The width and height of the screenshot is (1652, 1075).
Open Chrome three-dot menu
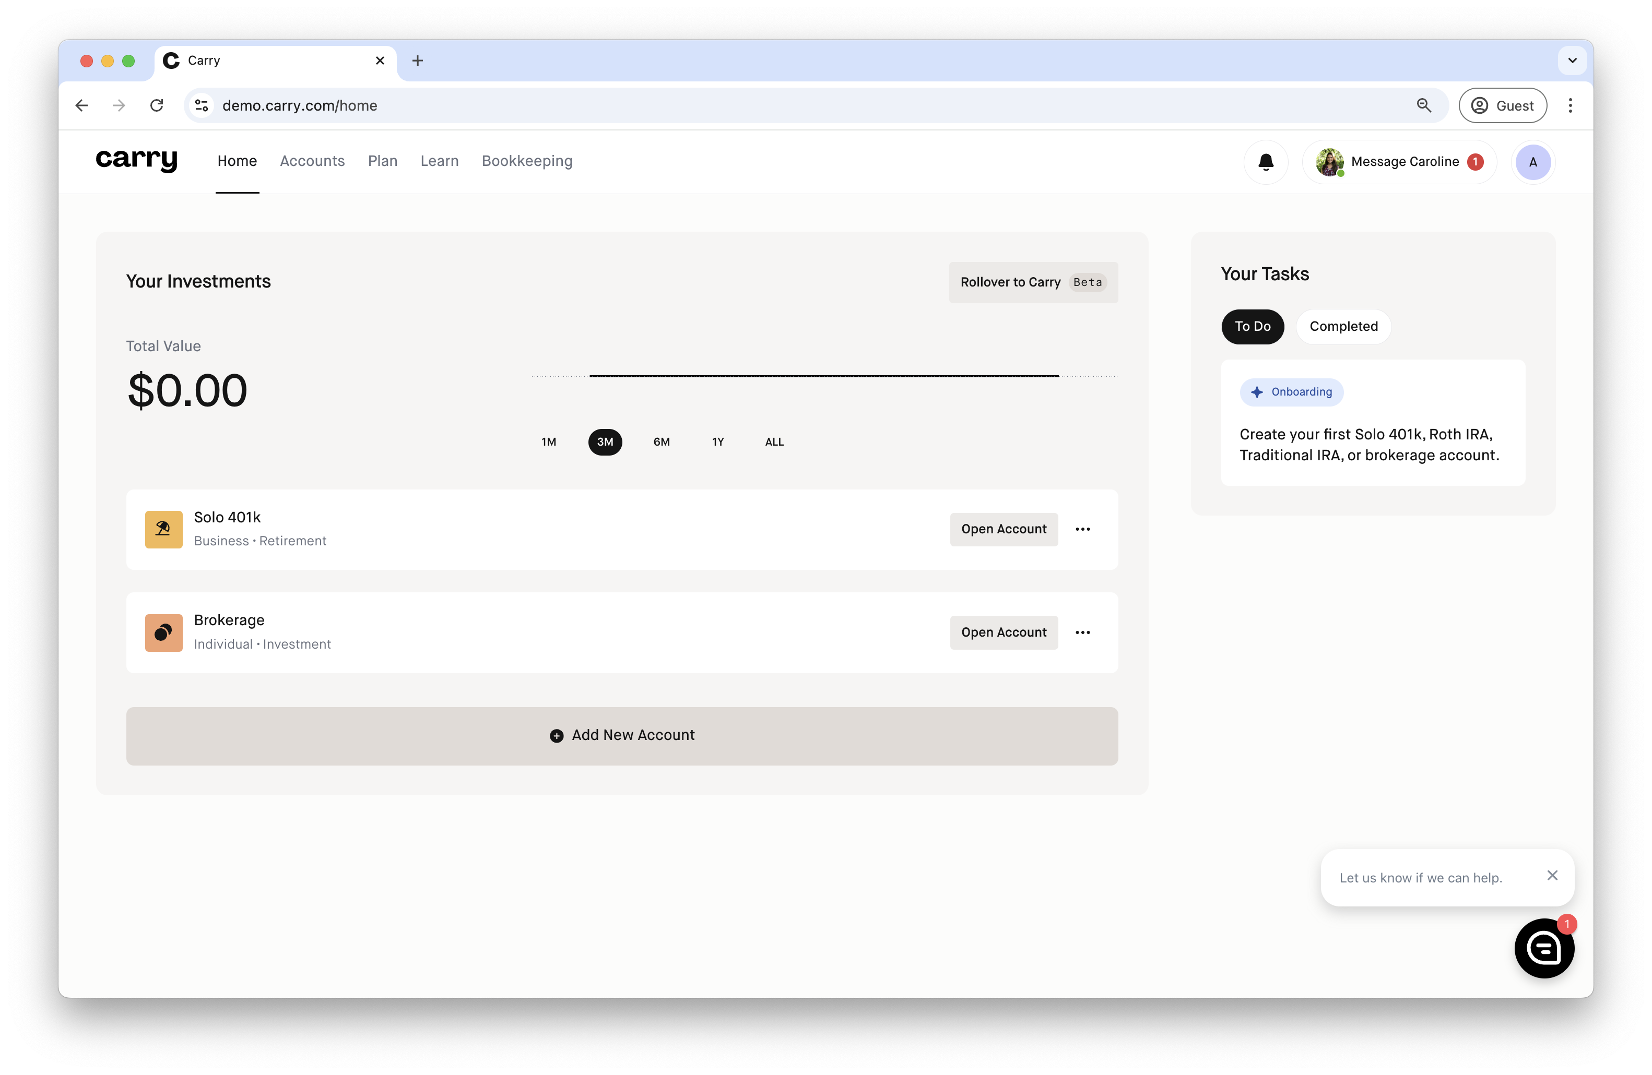1570,105
